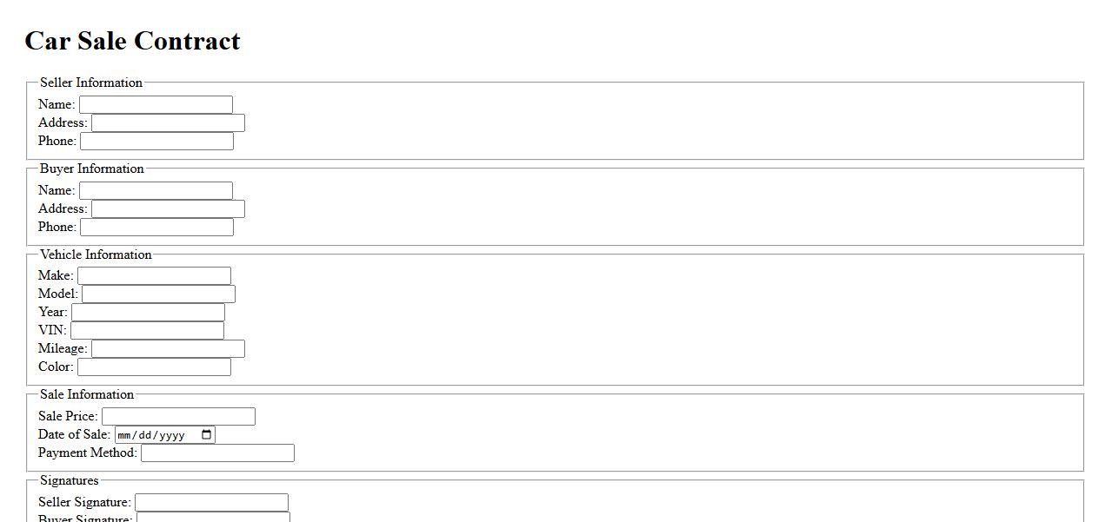The height and width of the screenshot is (522, 1111).
Task: Click the Vehicle Information section legend
Action: [x=96, y=254]
